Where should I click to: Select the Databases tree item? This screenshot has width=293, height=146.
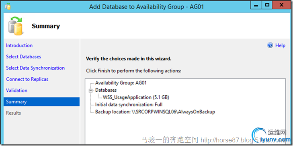click(106, 90)
